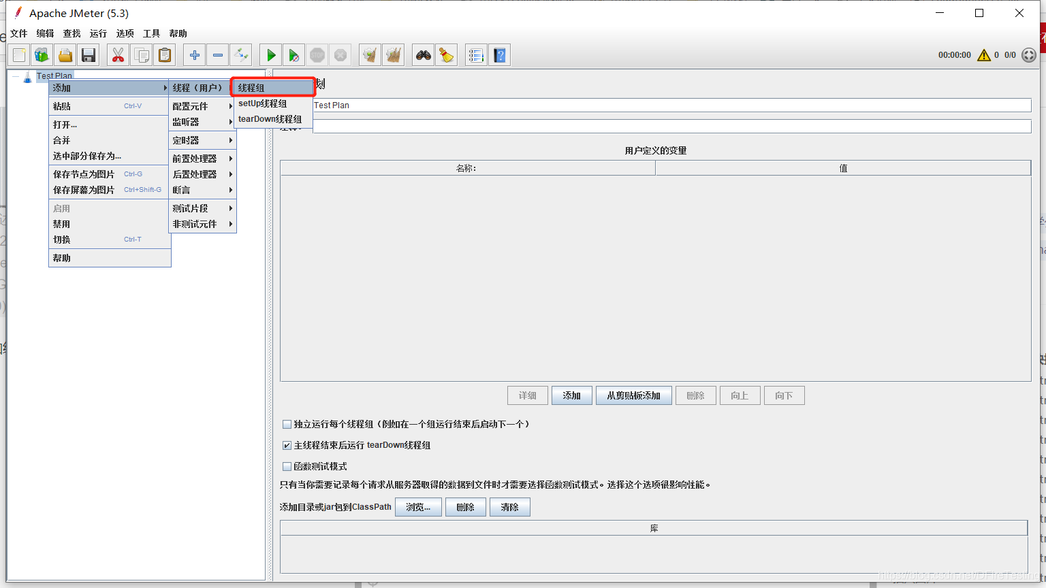The height and width of the screenshot is (588, 1046).
Task: Select 线程组 from the submenu
Action: [273, 88]
